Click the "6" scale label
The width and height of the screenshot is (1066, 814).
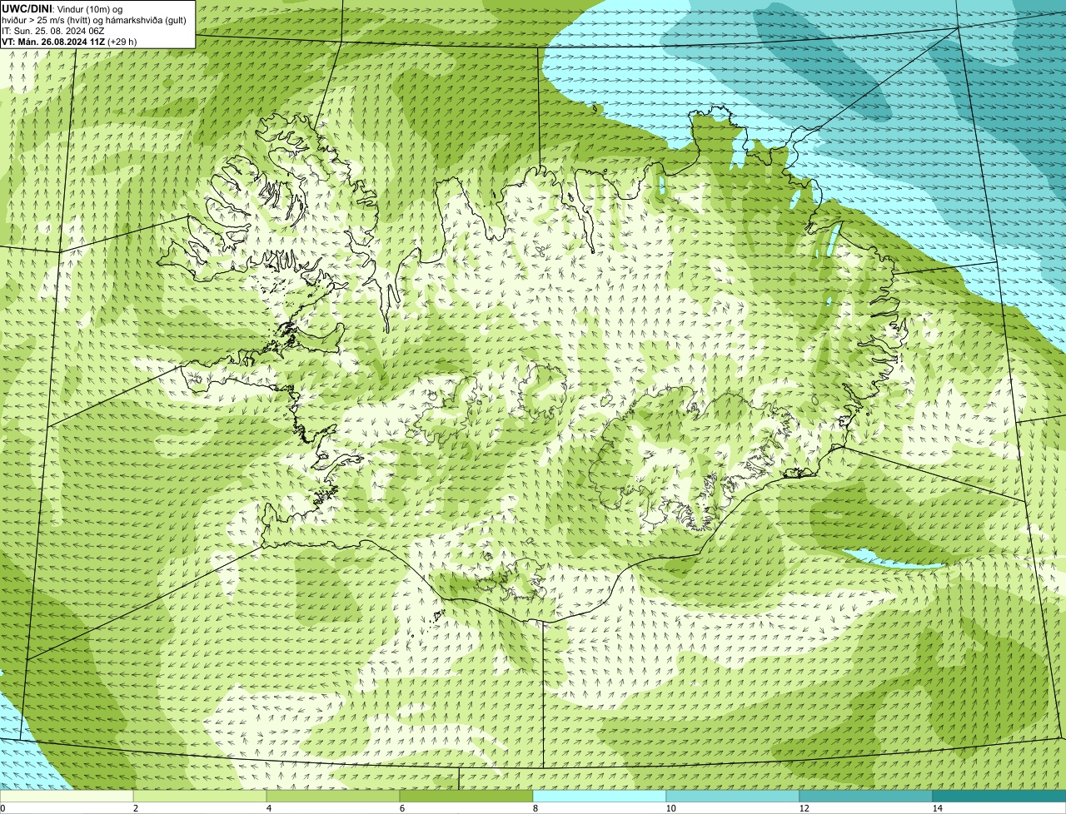tap(401, 807)
